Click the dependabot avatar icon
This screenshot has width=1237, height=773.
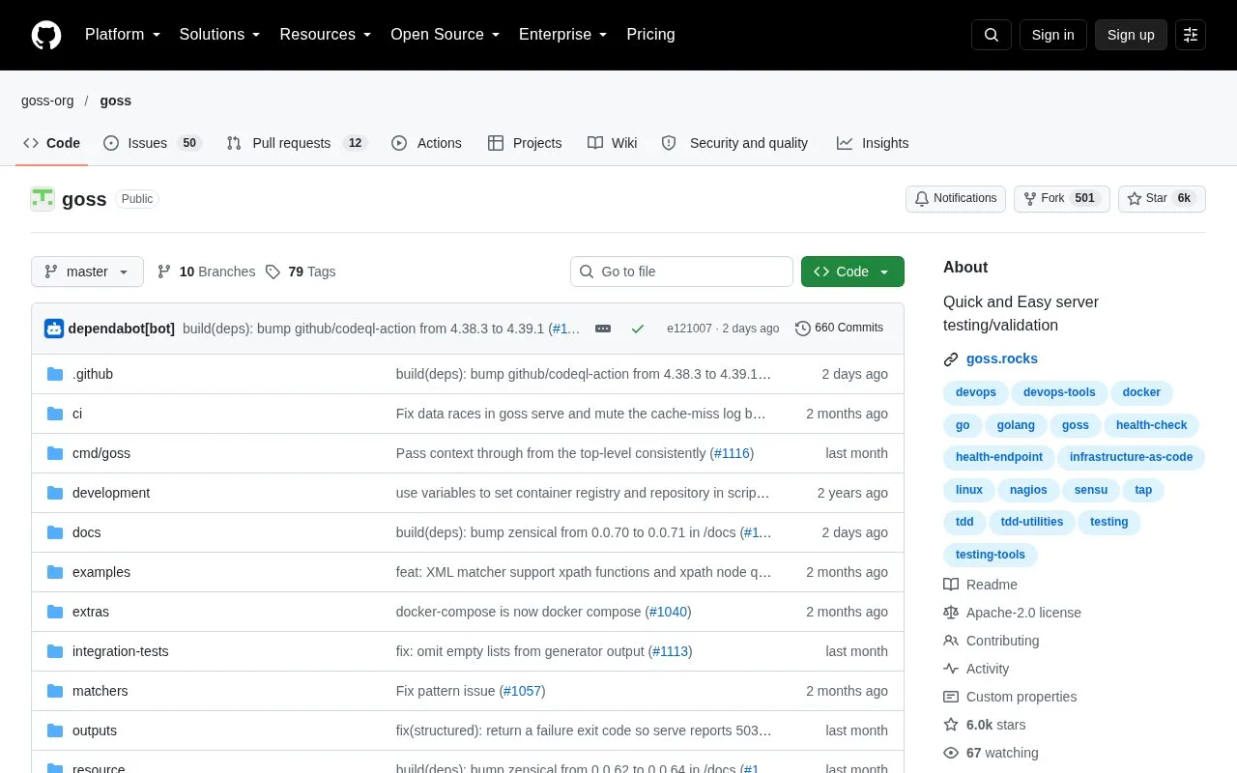tap(54, 329)
